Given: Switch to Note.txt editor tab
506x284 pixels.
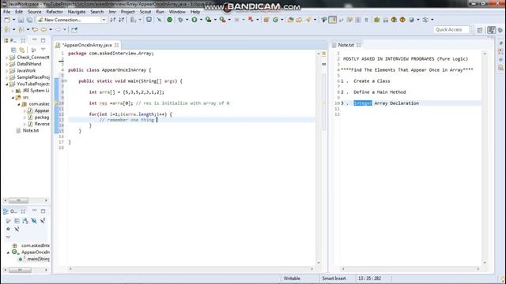Looking at the screenshot, I should click(346, 45).
